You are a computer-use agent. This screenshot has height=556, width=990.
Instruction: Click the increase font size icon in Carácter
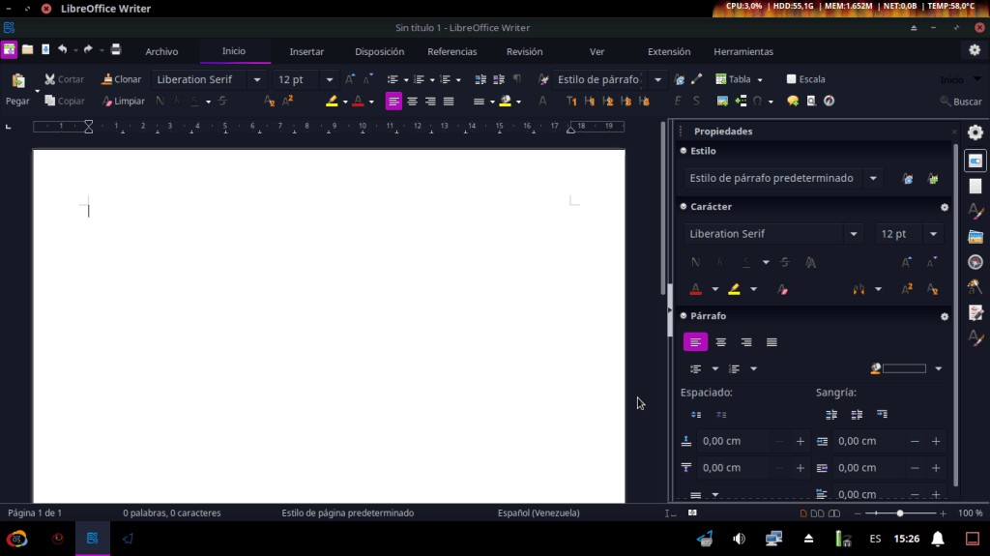pyautogui.click(x=907, y=262)
